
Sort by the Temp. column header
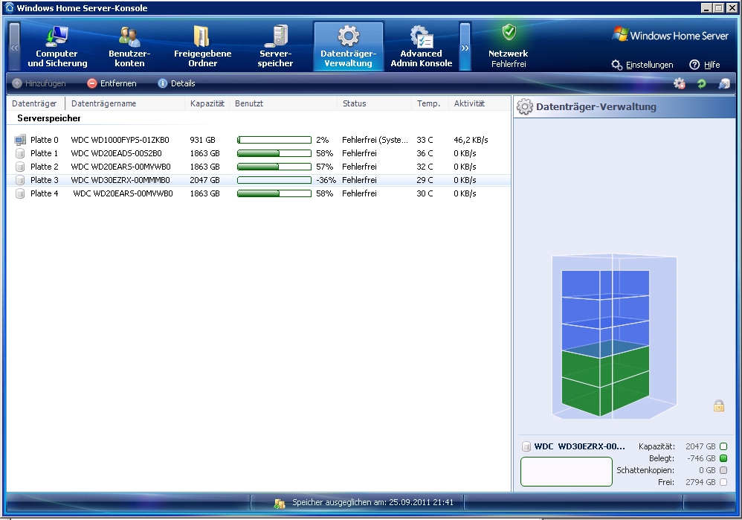(430, 103)
